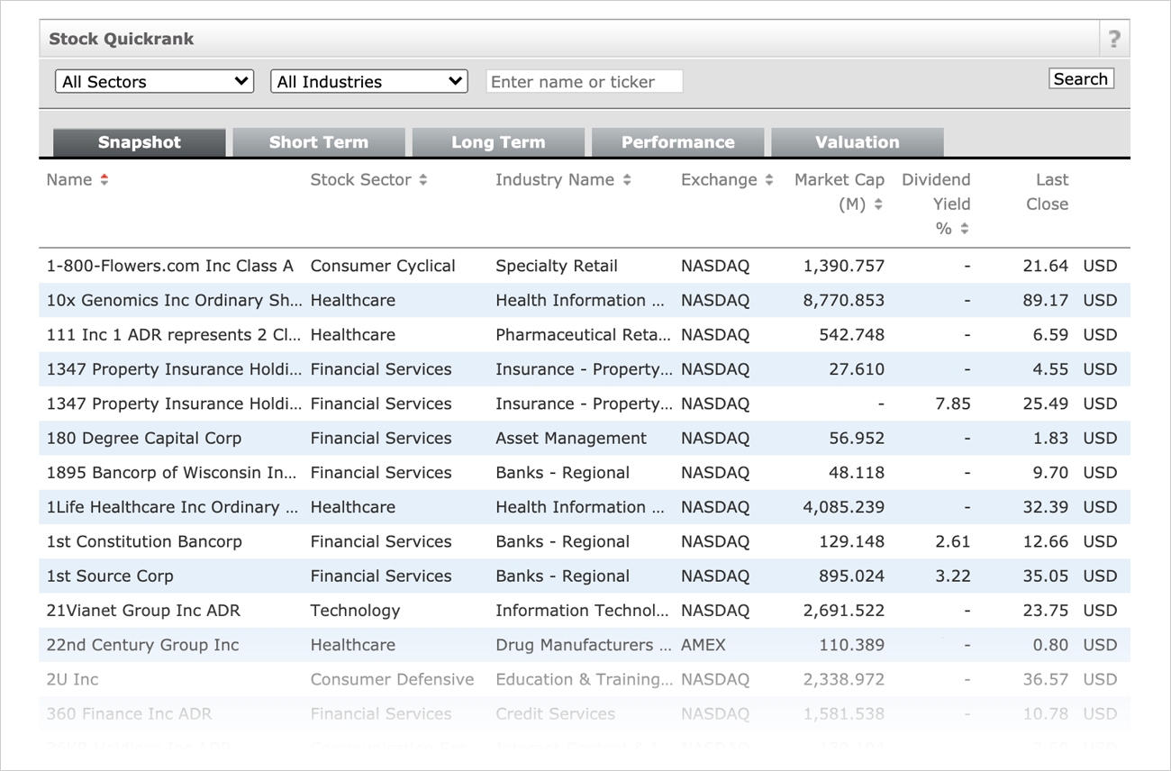The width and height of the screenshot is (1171, 771).
Task: Click Asset Management industry cell
Action: [571, 438]
